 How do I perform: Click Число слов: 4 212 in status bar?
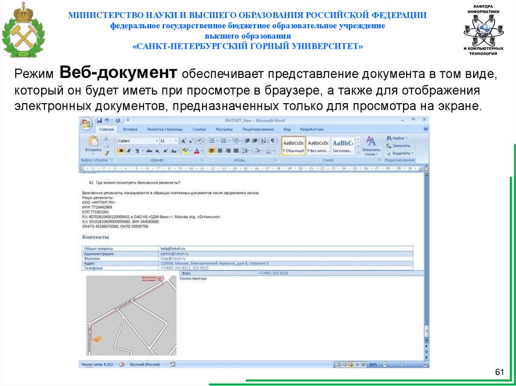[97, 364]
